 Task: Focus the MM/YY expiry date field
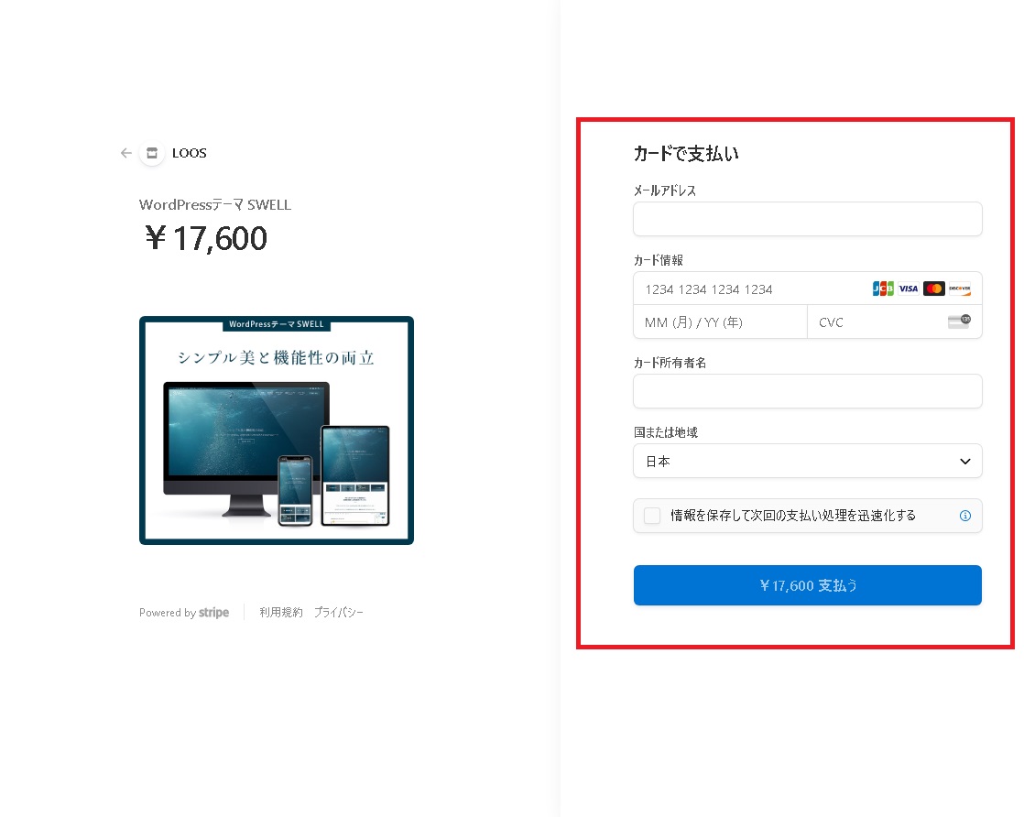[720, 322]
